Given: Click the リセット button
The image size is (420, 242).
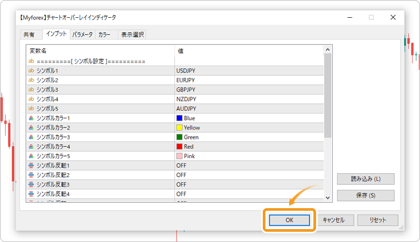Looking at the screenshot, I should point(377,220).
